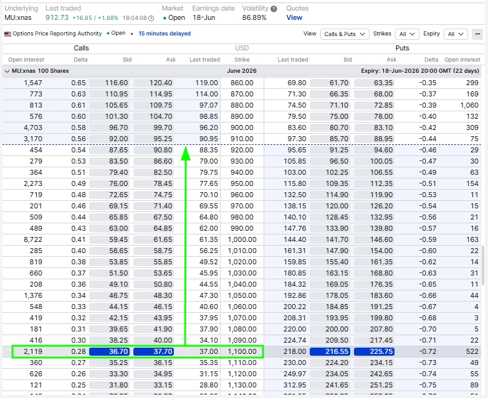Click put bid 216.55 at strike 1,100.00
The height and width of the screenshot is (398, 488).
click(330, 351)
